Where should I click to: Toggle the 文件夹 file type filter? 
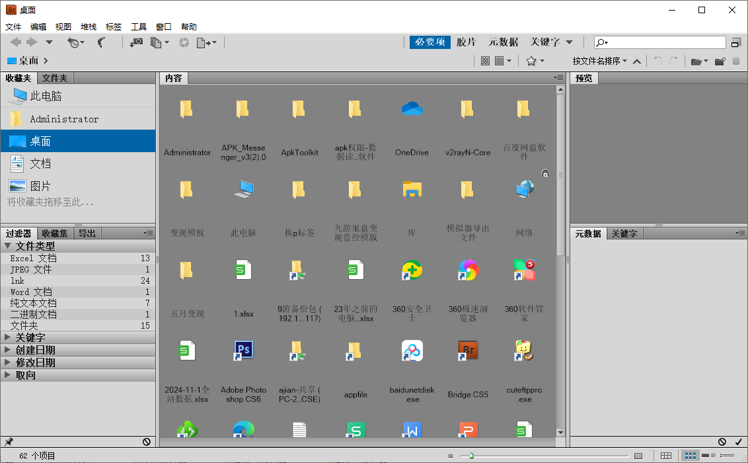24,326
